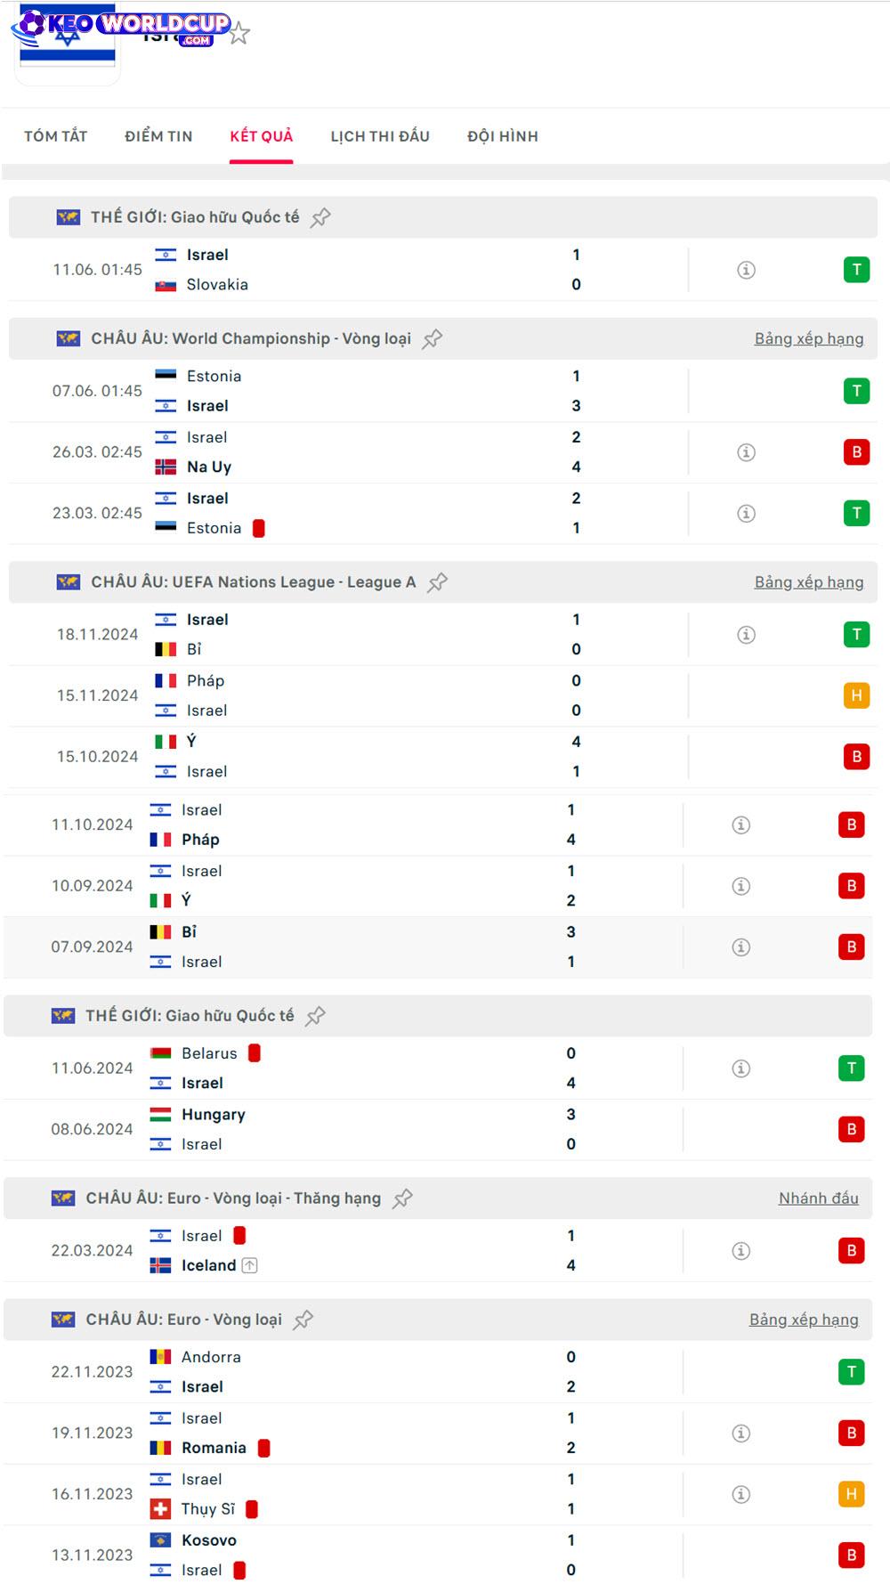Open info icon for Israel vs Na Uy match
This screenshot has width=890, height=1584.
click(747, 452)
